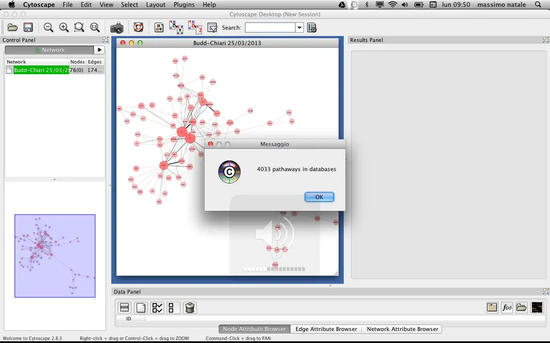Image resolution: width=550 pixels, height=343 pixels.
Task: Select Budd-Chiari network row in network list
Action: 55,70
